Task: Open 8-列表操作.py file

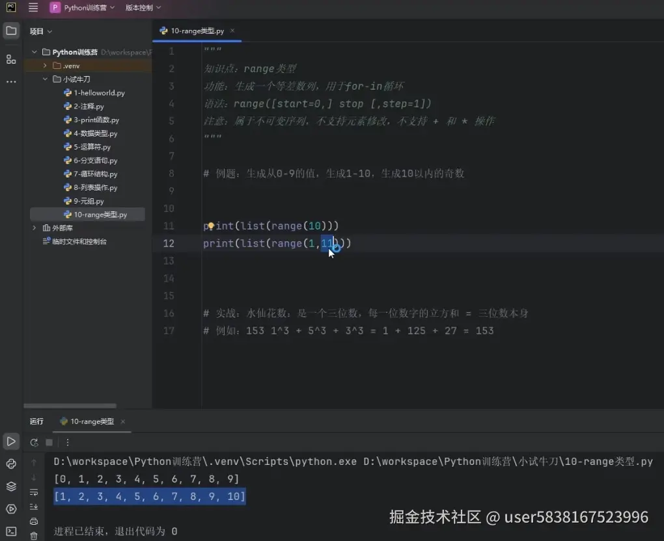Action: (x=90, y=187)
